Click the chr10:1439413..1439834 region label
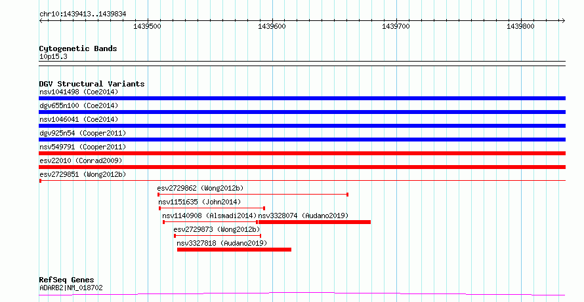Viewport: 584px width, 302px height. point(83,14)
